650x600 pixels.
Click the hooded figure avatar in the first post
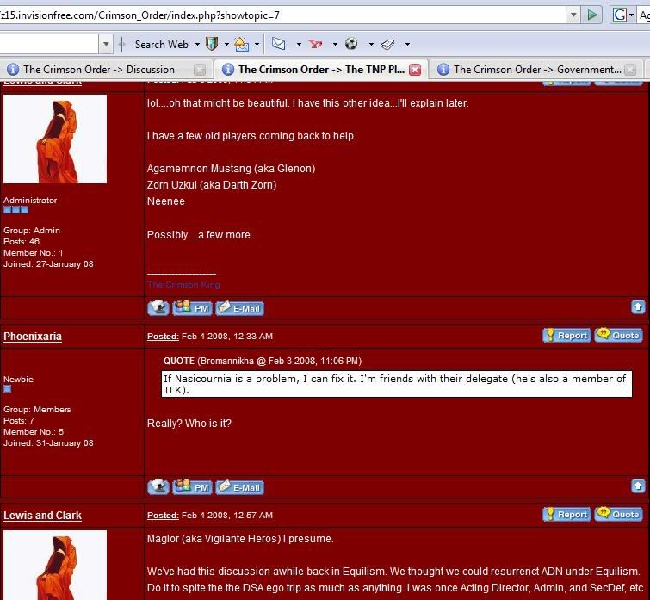click(55, 139)
